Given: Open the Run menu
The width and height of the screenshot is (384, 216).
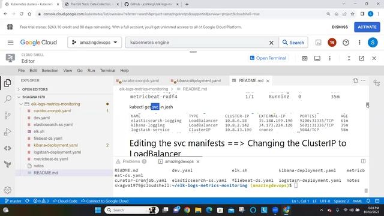Looking at the screenshot, I should point(91,71).
